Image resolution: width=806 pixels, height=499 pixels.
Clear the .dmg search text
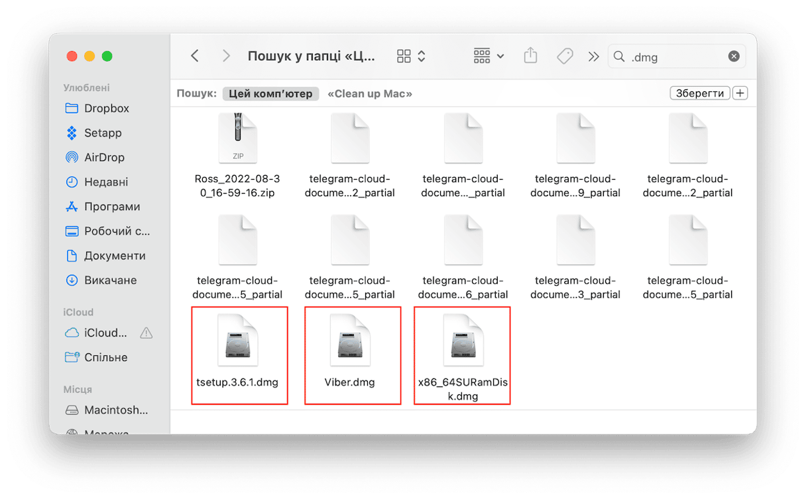point(734,57)
